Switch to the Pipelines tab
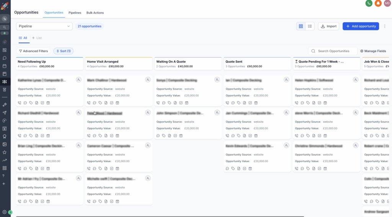 (75, 13)
